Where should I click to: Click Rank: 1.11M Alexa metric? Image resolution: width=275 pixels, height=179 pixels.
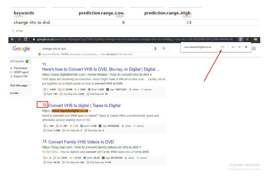click(x=88, y=126)
